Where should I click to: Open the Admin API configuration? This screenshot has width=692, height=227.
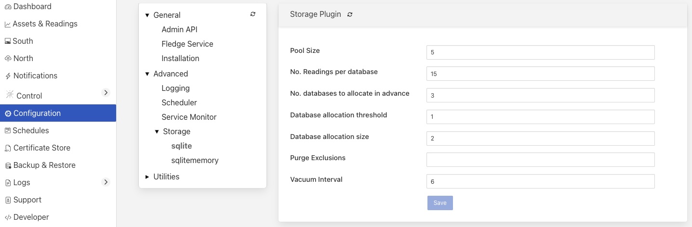179,29
